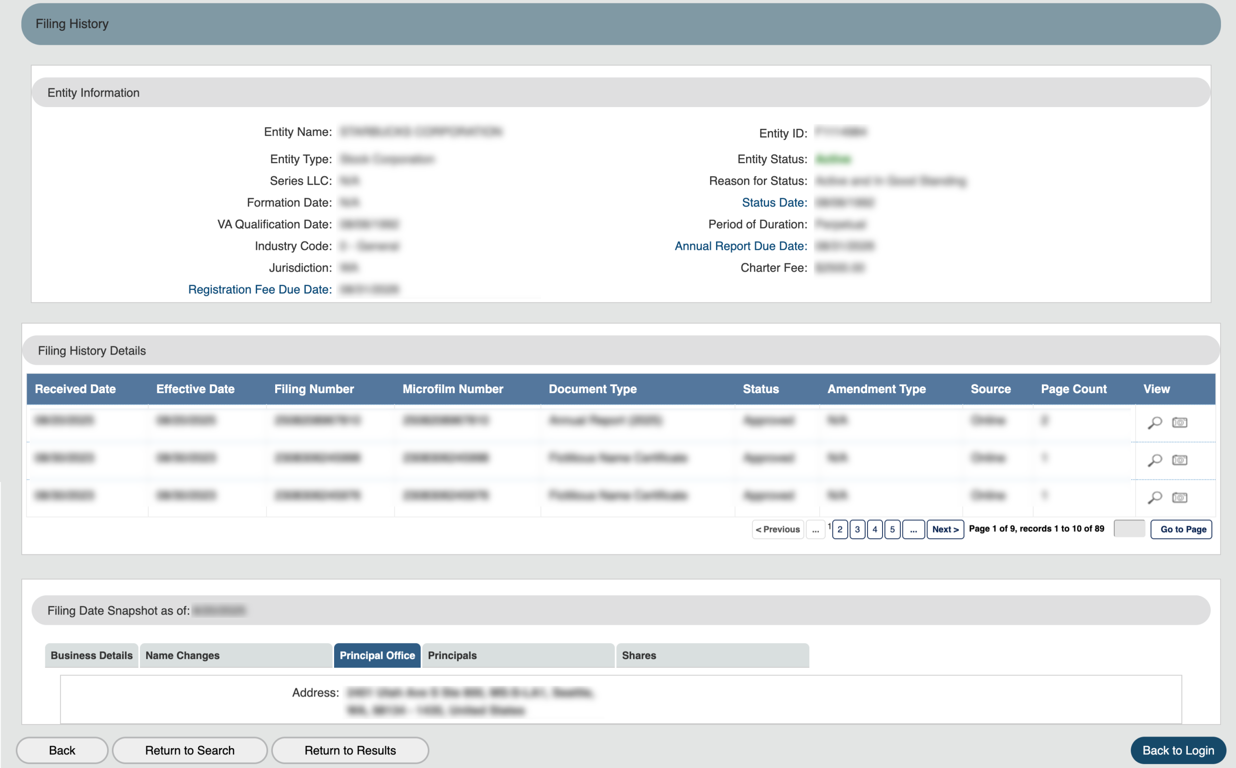This screenshot has width=1236, height=768.
Task: Sort by Source column header
Action: [991, 389]
